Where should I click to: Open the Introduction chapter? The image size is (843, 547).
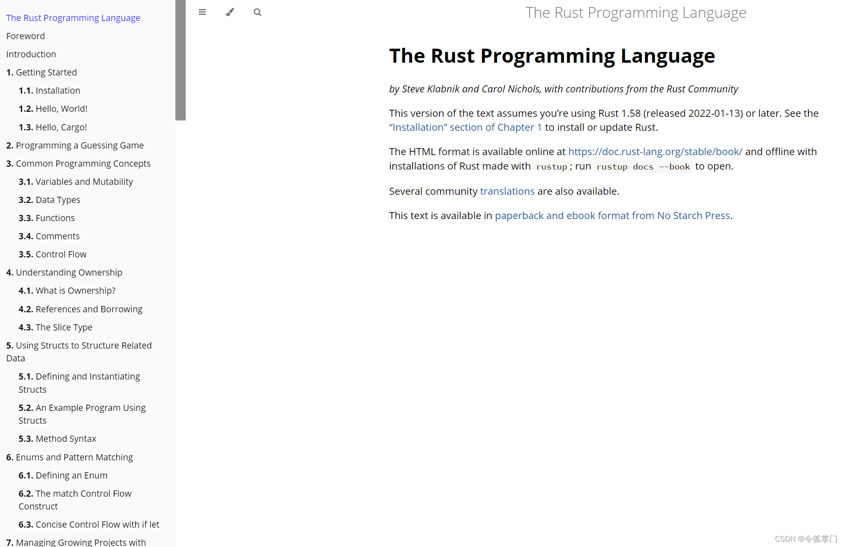click(x=31, y=54)
